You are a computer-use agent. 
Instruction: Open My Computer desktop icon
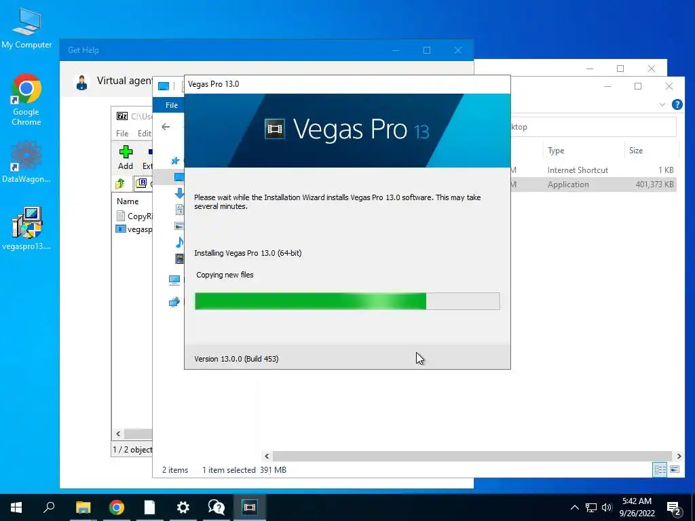pyautogui.click(x=26, y=27)
